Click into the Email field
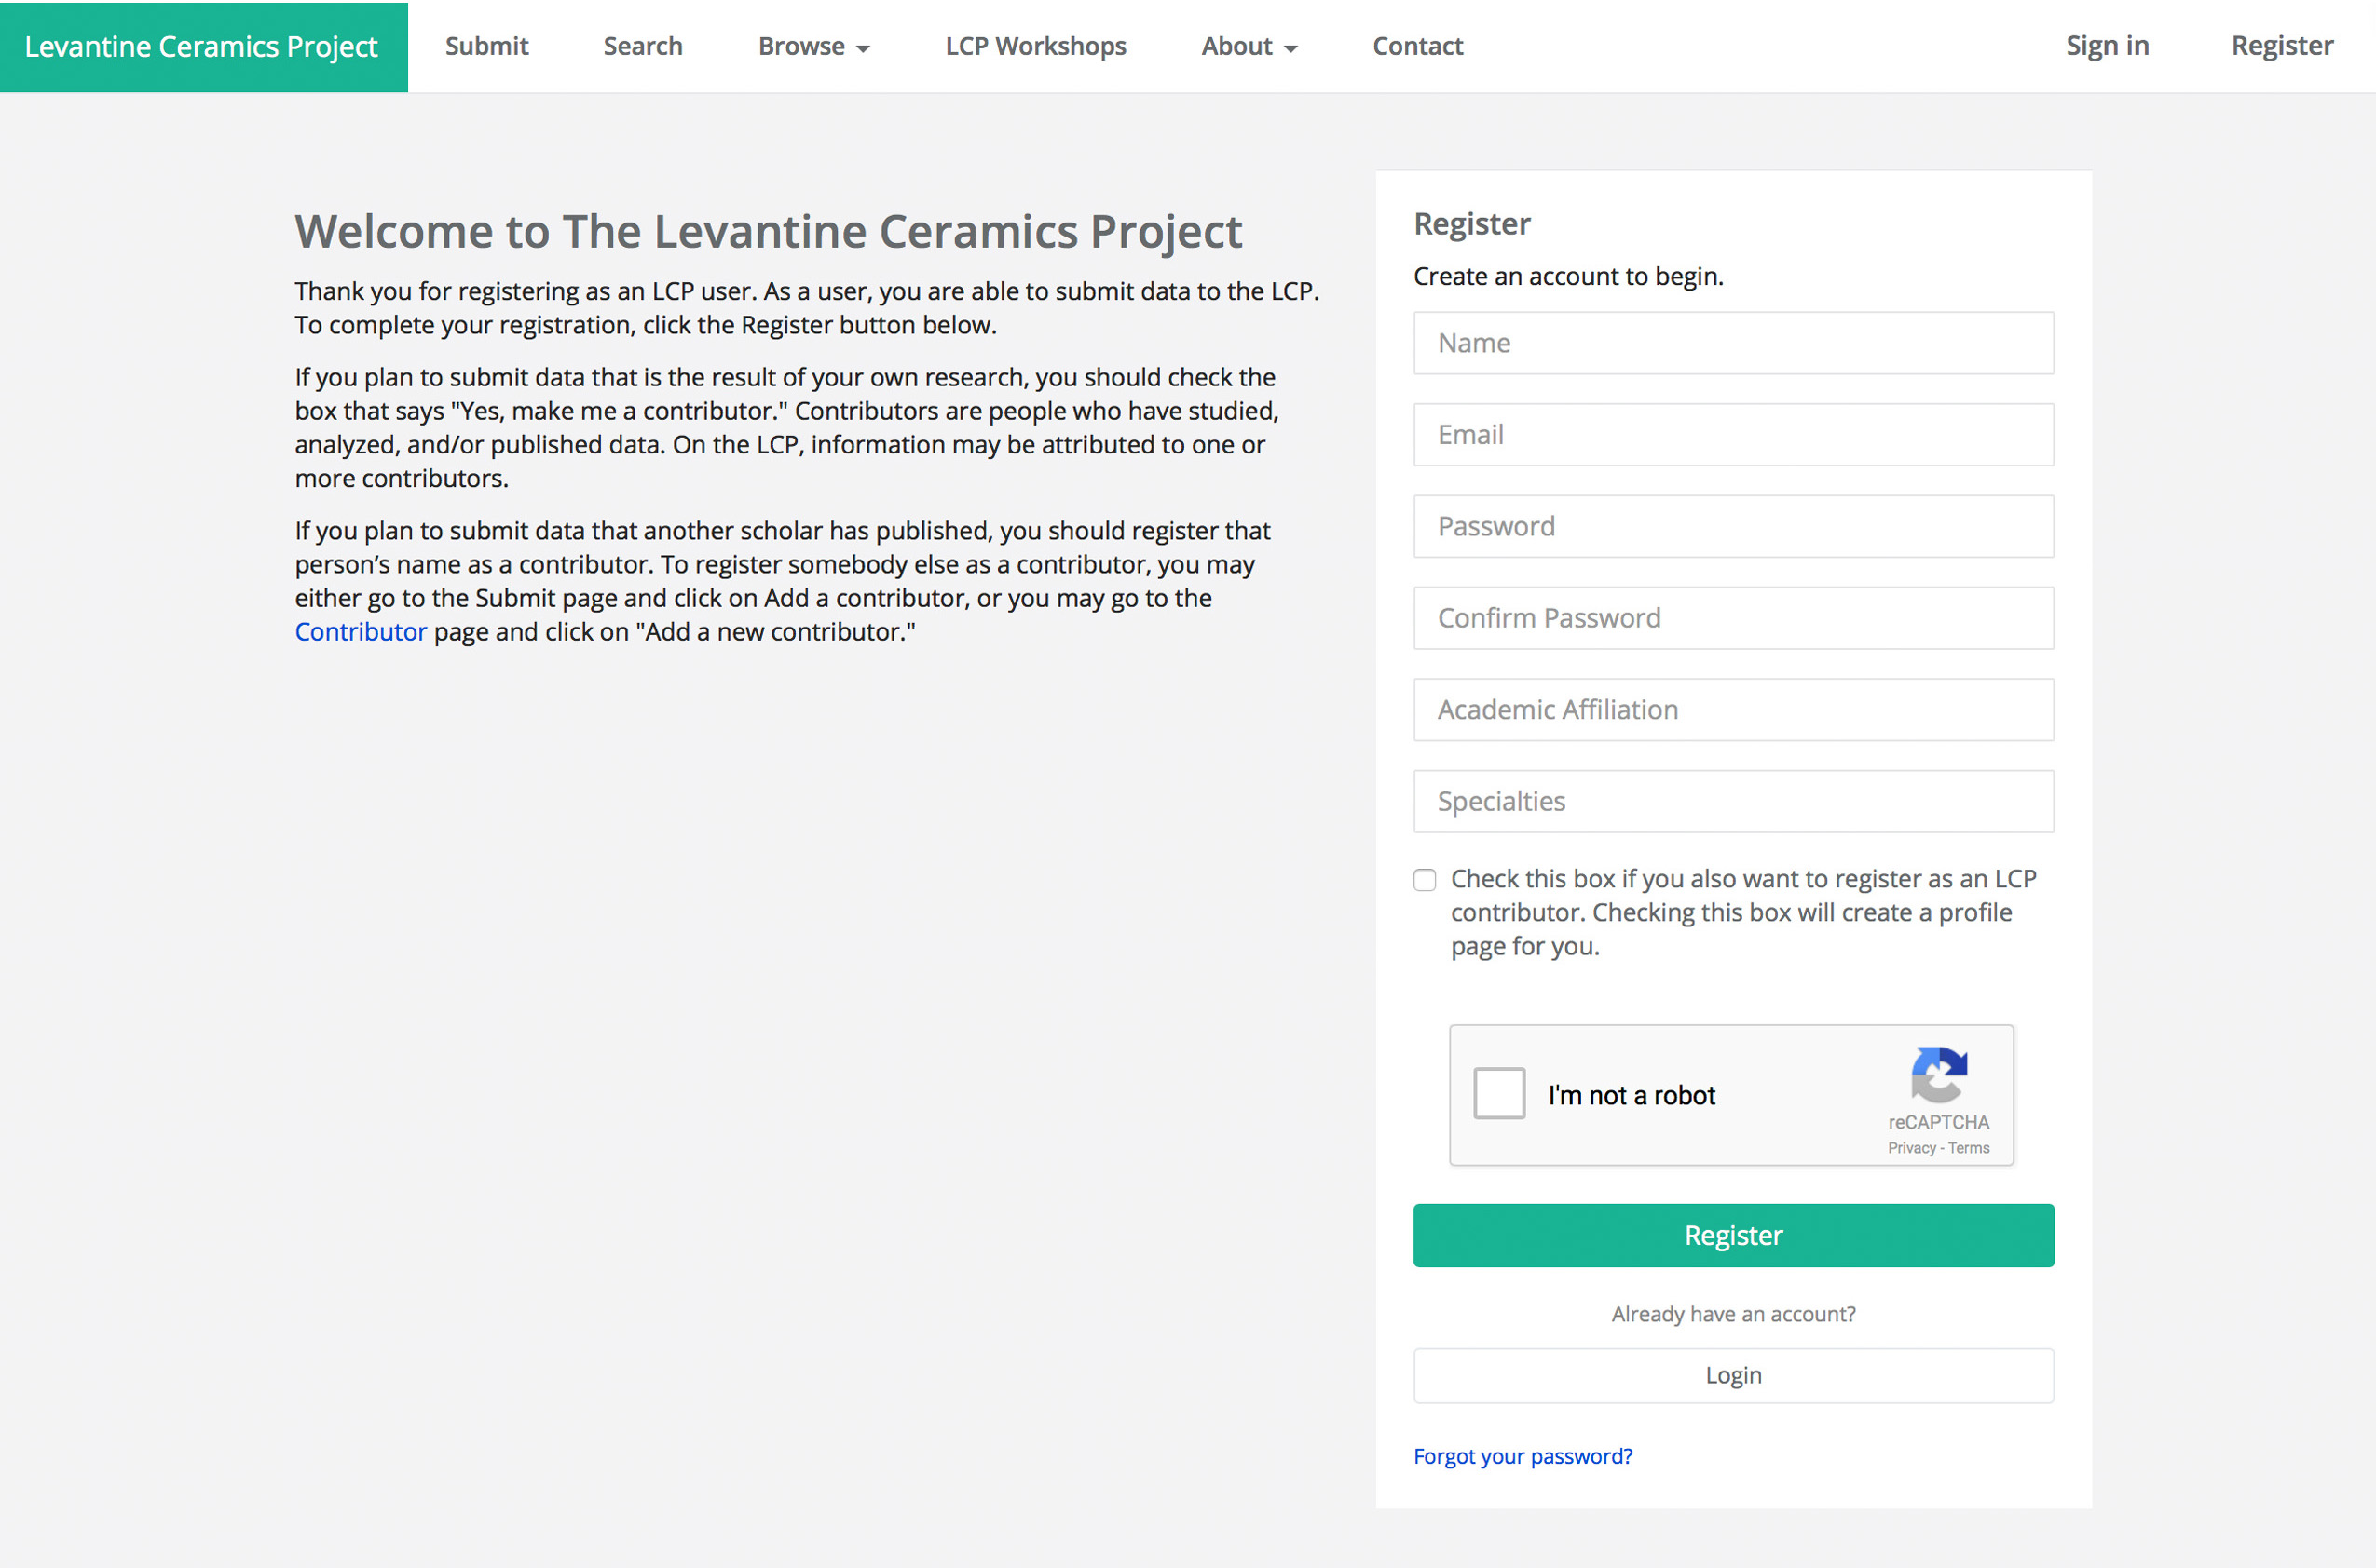Image resolution: width=2376 pixels, height=1568 pixels. pos(1733,435)
